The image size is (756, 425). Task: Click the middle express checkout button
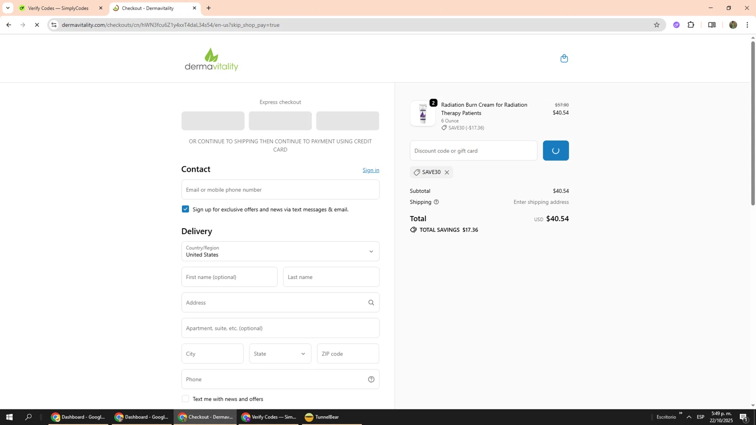[x=280, y=121]
